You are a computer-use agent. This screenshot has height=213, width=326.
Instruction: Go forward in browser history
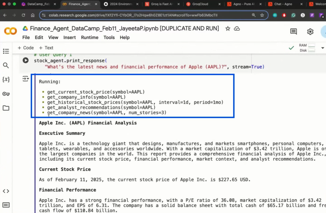pyautogui.click(x=14, y=15)
